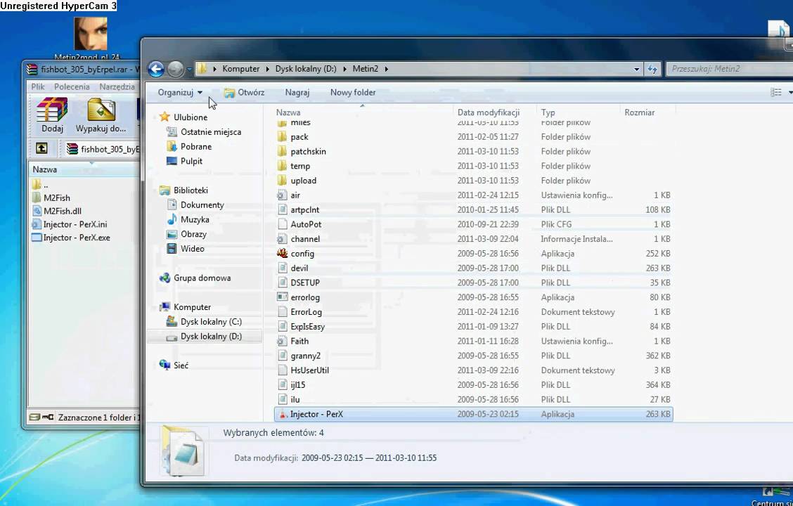Select the ErrorLog text document icon

(282, 312)
